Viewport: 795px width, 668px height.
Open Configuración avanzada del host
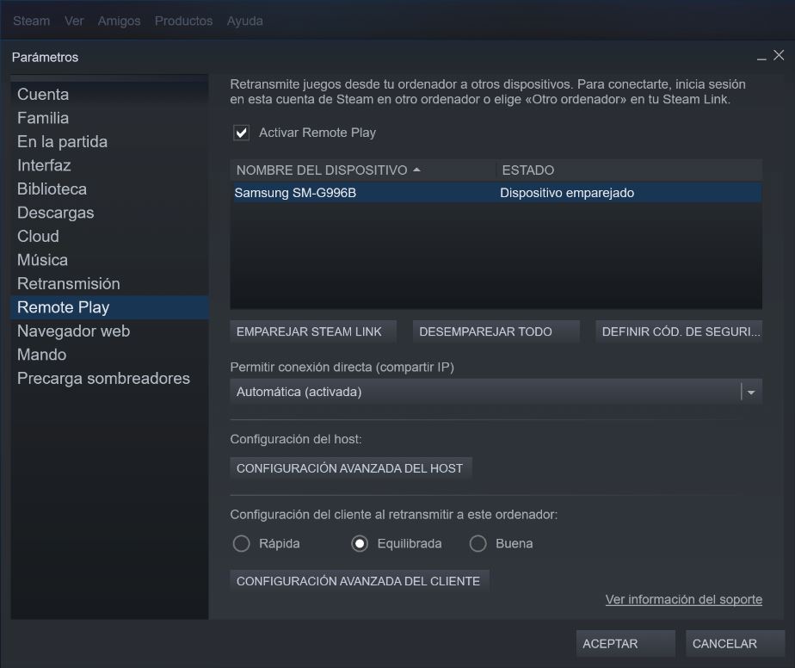click(x=350, y=468)
